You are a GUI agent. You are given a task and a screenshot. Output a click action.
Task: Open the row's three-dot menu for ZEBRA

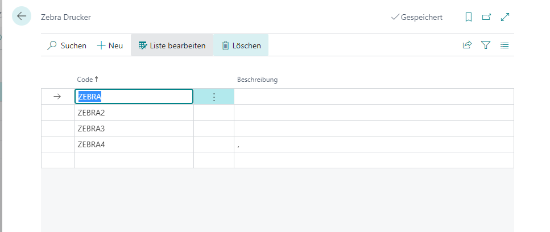click(x=214, y=97)
